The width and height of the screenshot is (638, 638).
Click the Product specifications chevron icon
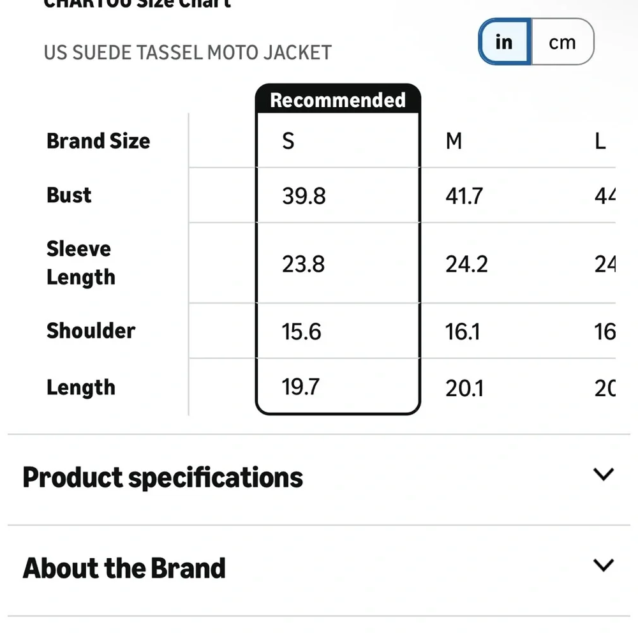point(604,475)
